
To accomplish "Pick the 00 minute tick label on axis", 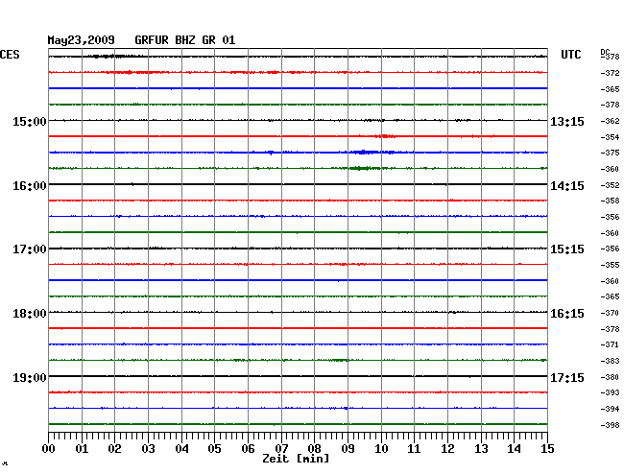I will 49,449.
